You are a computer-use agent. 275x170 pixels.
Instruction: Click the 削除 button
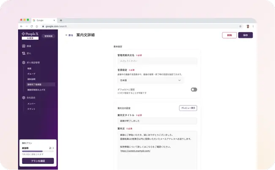tap(229, 35)
